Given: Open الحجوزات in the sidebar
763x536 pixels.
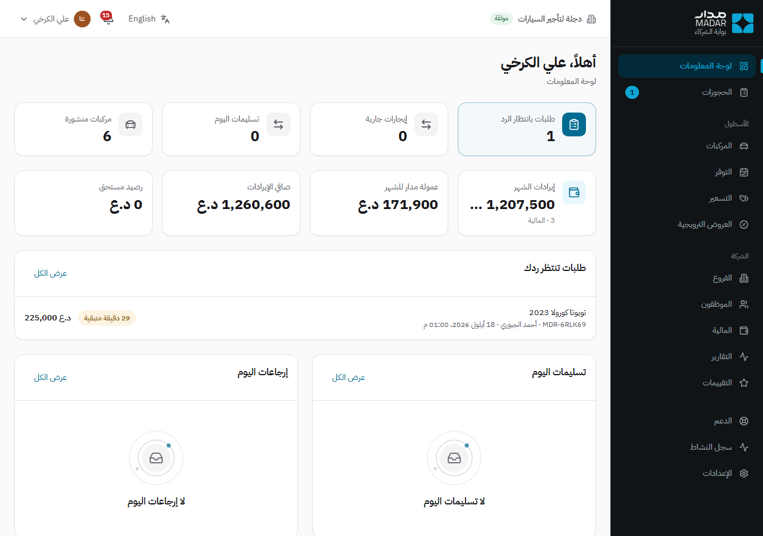Looking at the screenshot, I should point(687,92).
